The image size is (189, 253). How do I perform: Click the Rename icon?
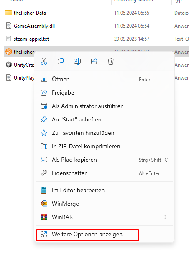point(77,61)
